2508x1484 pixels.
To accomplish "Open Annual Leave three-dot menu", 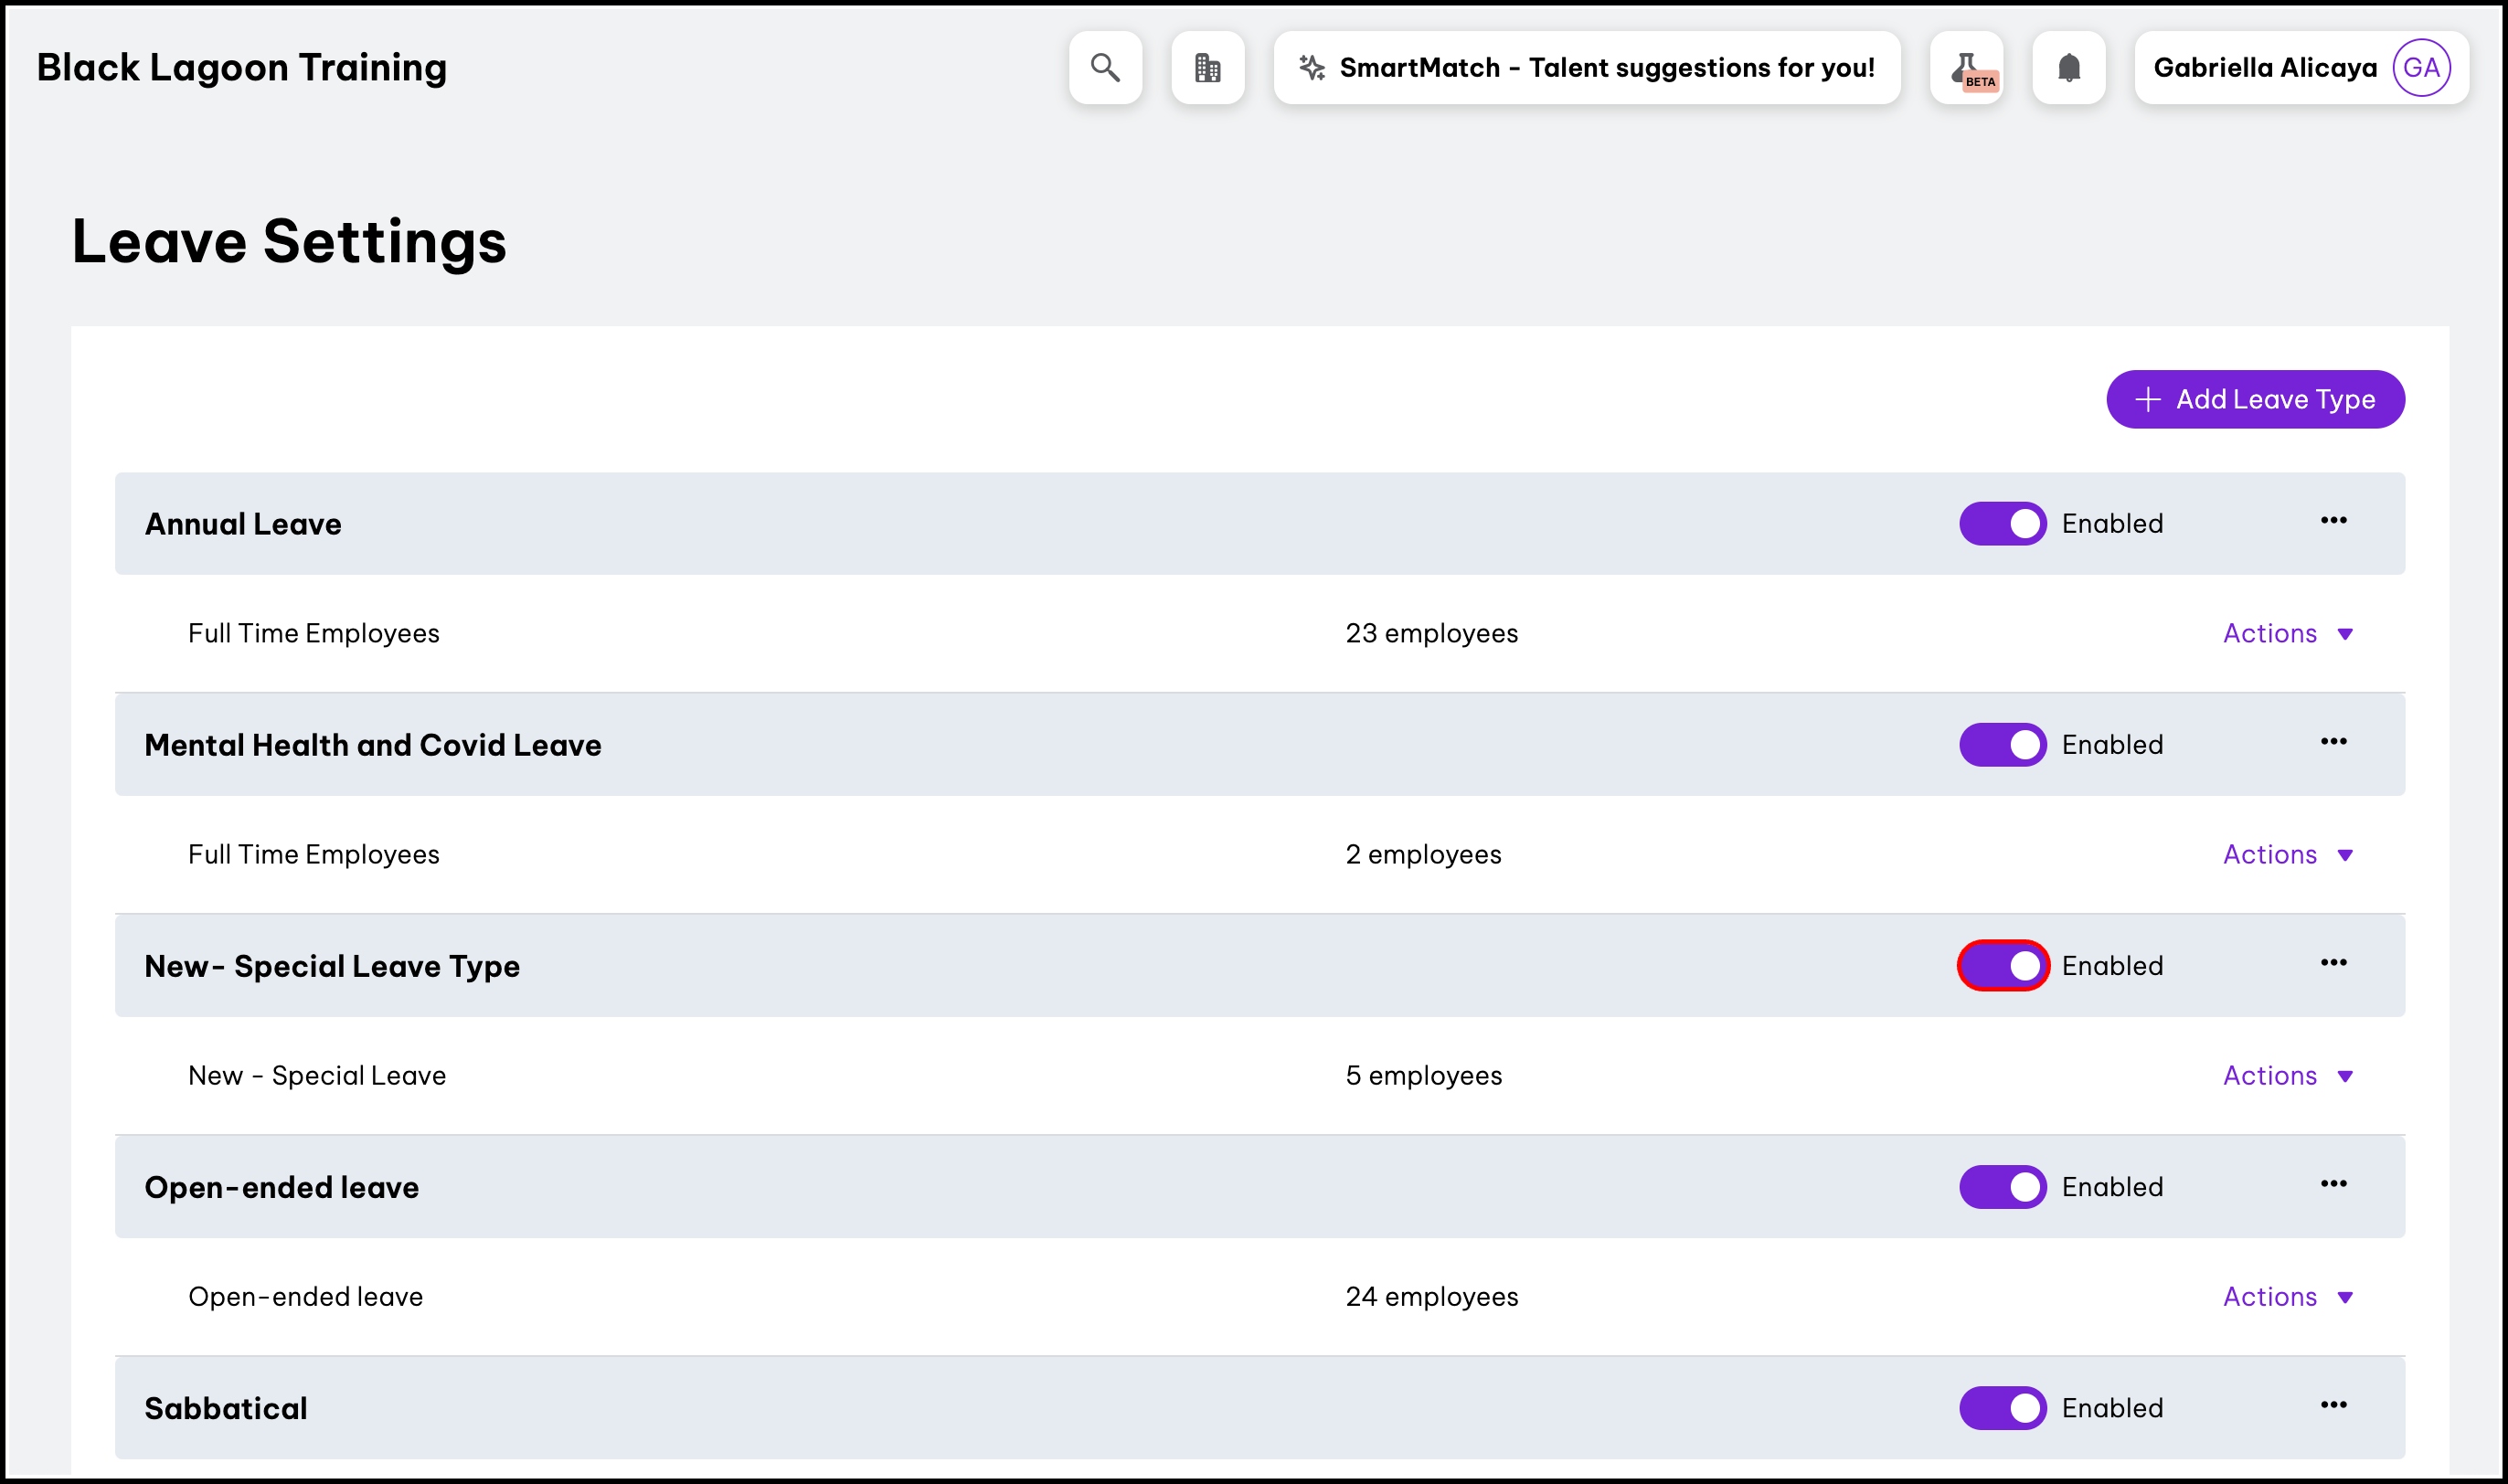I will (x=2333, y=521).
